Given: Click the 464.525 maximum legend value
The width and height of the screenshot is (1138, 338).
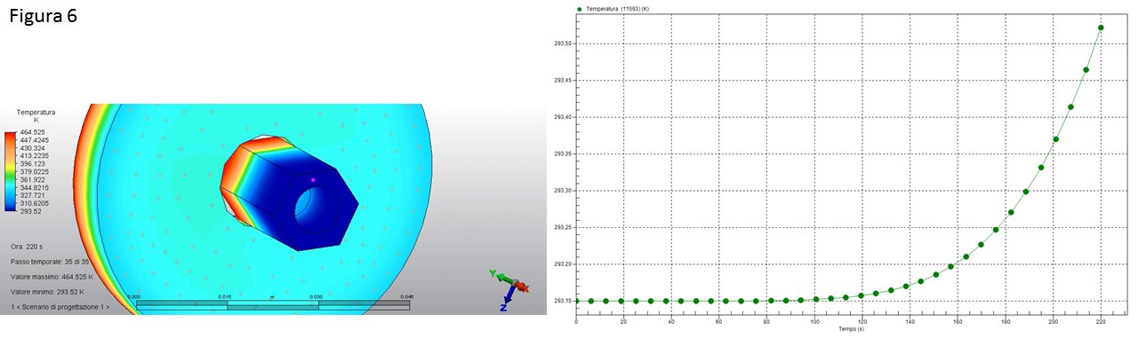Looking at the screenshot, I should tap(32, 131).
